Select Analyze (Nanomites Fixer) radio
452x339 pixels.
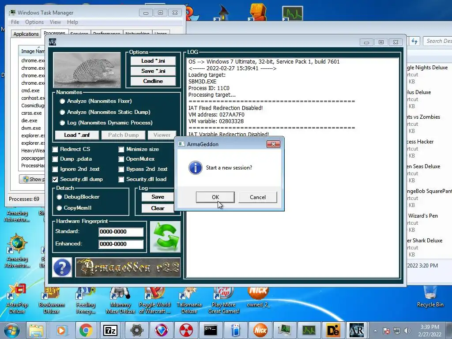62,101
